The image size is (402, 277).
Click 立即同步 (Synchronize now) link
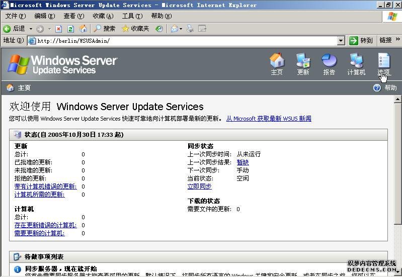coord(199,187)
